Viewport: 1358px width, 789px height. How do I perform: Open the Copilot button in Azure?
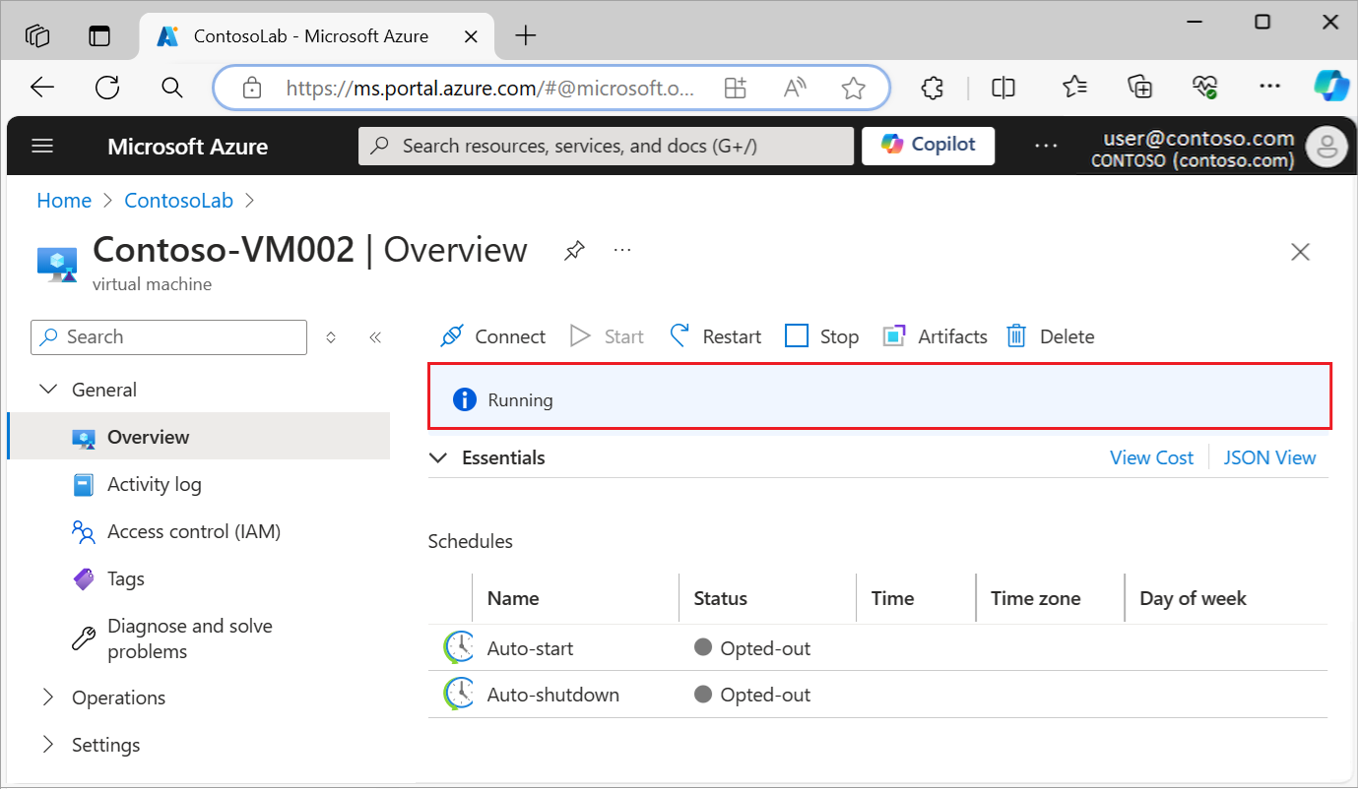click(x=929, y=146)
